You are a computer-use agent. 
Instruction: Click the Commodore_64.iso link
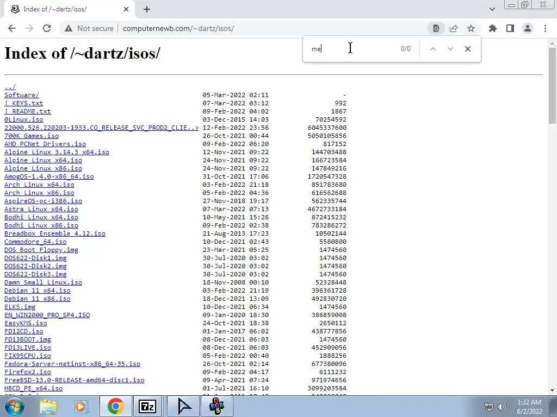pos(35,242)
